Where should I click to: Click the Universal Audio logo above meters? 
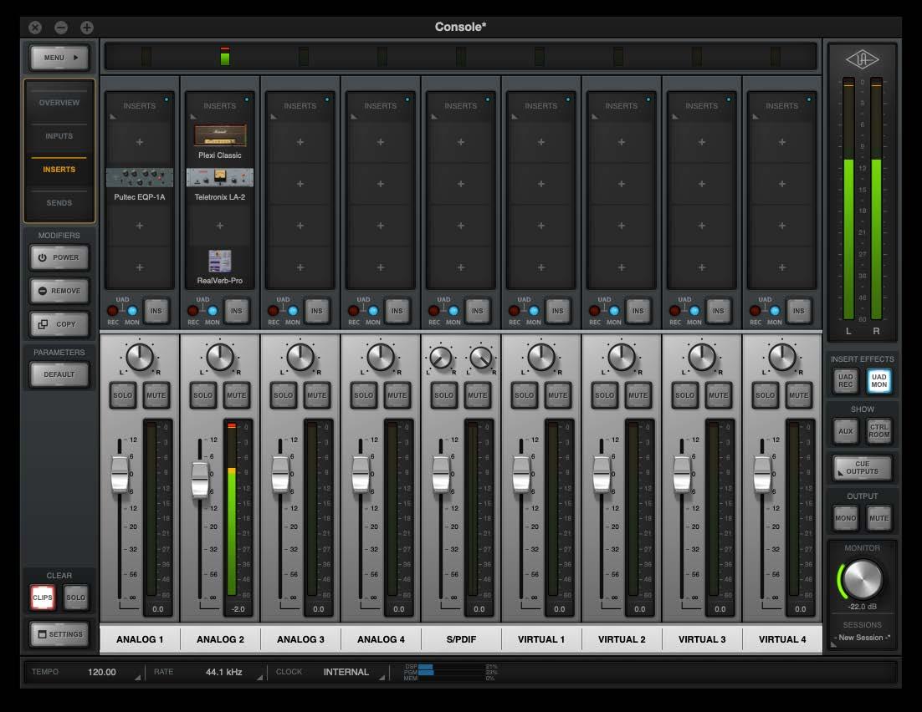[862, 59]
